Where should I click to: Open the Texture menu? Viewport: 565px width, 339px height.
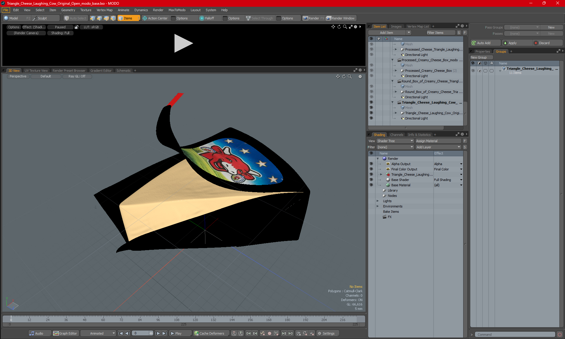tap(86, 10)
